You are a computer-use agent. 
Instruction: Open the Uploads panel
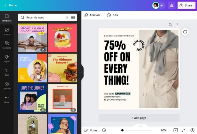tap(6, 86)
